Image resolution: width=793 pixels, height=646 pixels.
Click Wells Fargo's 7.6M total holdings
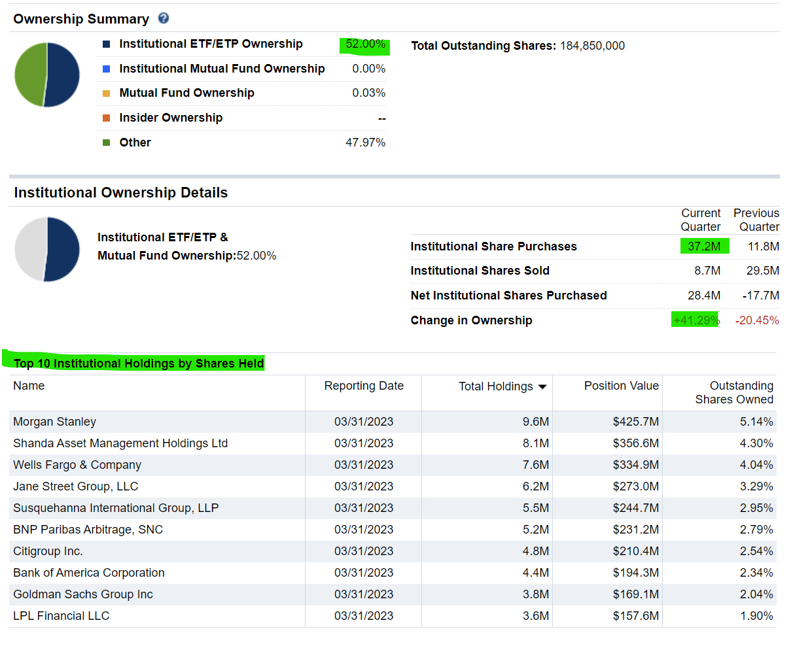point(536,465)
